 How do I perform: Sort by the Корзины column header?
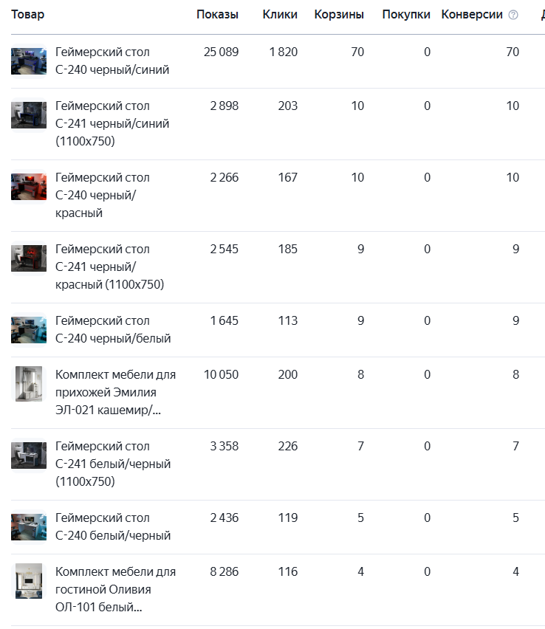click(x=339, y=15)
